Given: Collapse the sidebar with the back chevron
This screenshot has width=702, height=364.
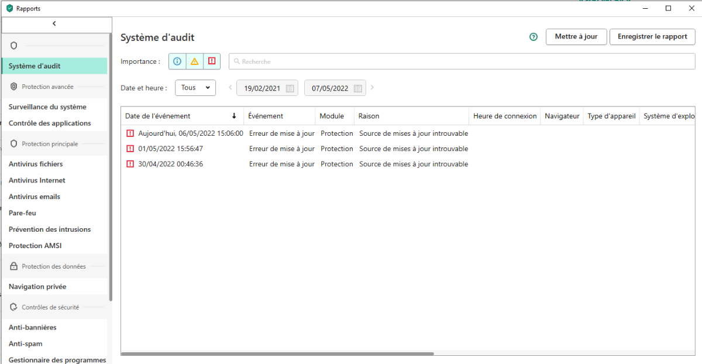Looking at the screenshot, I should click(54, 24).
